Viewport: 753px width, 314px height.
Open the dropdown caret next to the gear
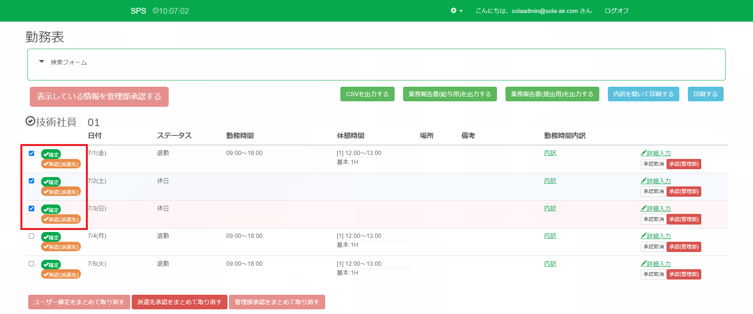461,11
